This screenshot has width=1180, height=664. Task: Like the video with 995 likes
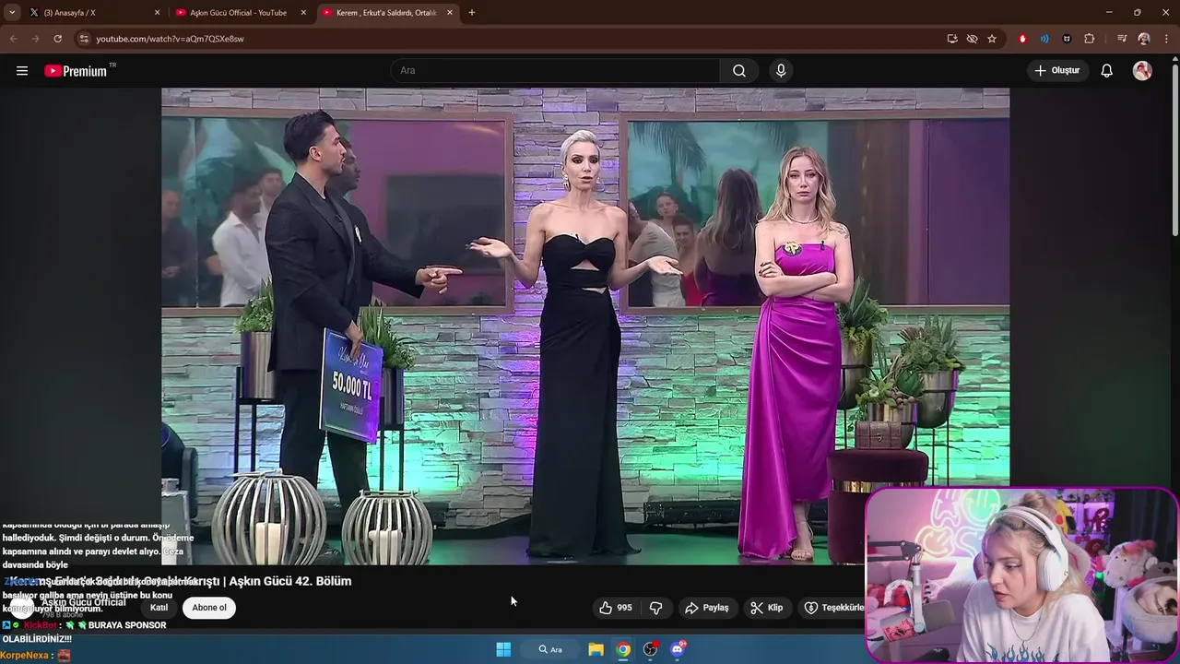[x=616, y=608]
